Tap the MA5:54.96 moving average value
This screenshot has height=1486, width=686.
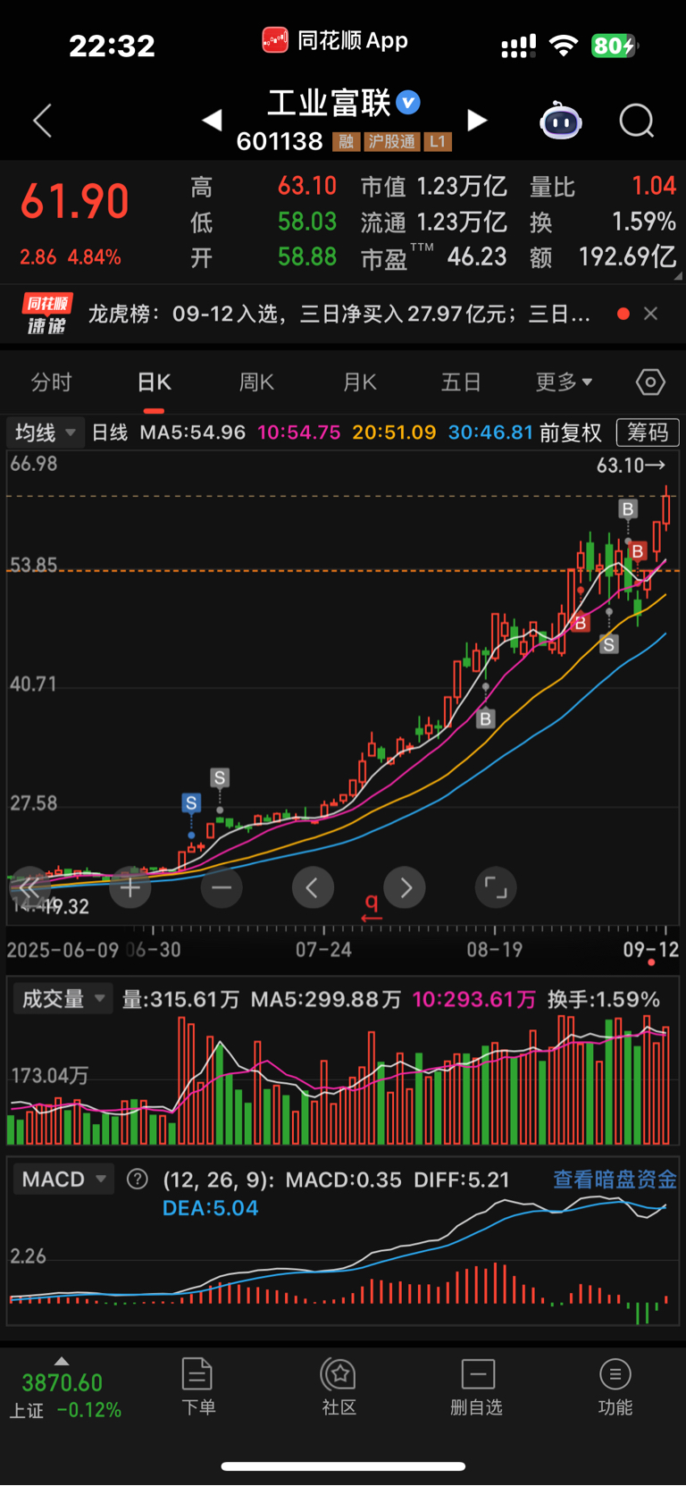point(193,432)
